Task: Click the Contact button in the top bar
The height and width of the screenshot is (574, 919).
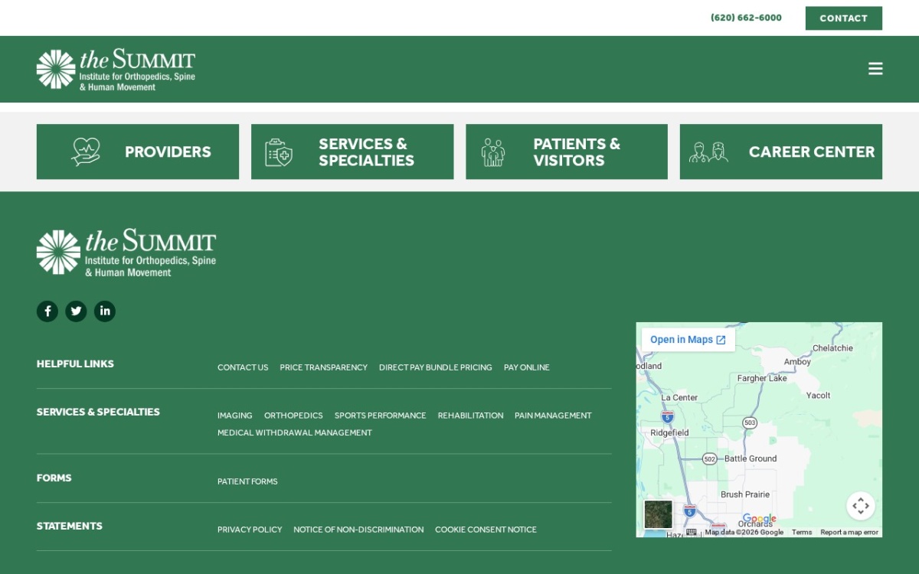Action: point(844,18)
